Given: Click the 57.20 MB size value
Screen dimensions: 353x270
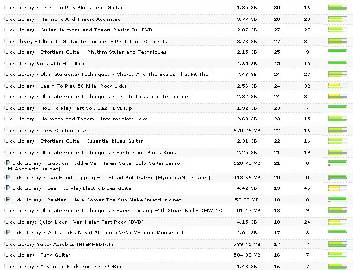Looking at the screenshot, I should click(x=247, y=200).
